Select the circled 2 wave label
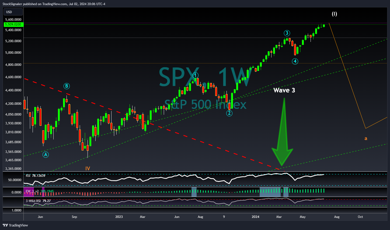 [x=229, y=113]
